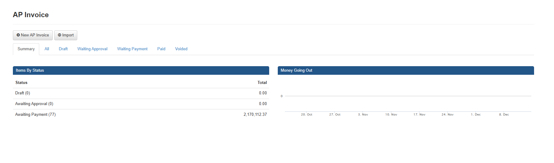Select the Awaiting Approval (0) row

pyautogui.click(x=34, y=104)
